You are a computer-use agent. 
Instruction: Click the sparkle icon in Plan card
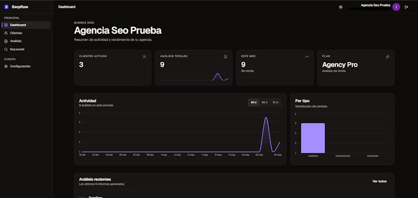pos(388,57)
